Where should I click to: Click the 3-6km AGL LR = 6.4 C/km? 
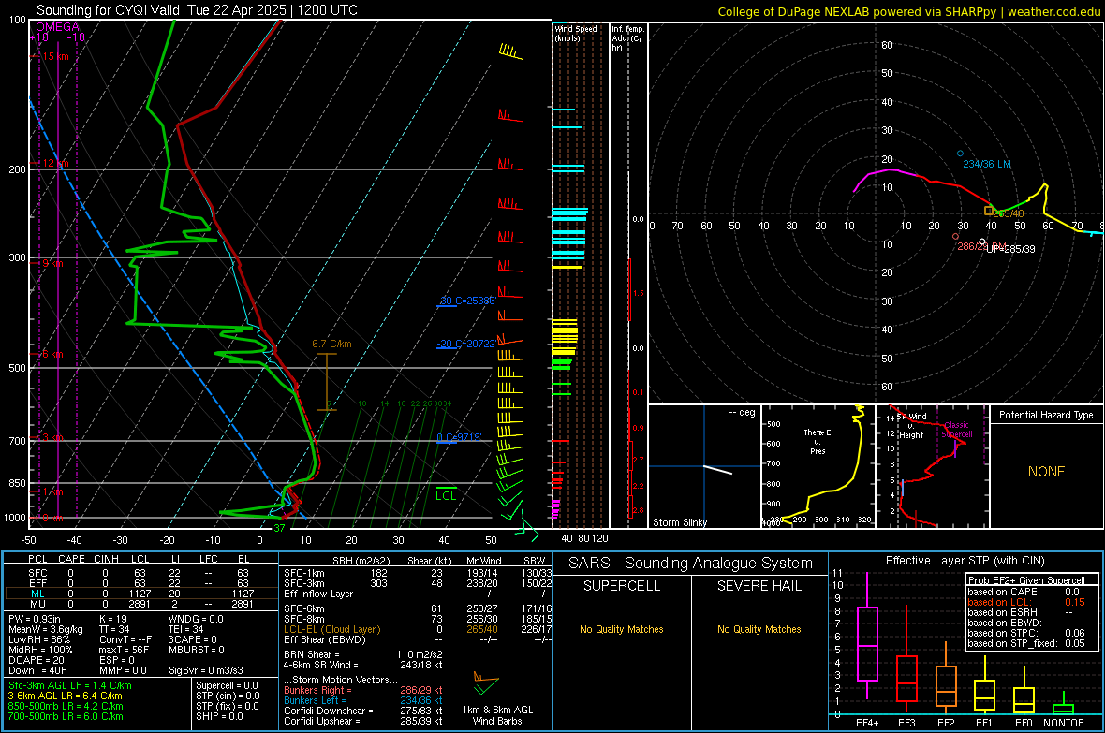(x=66, y=696)
